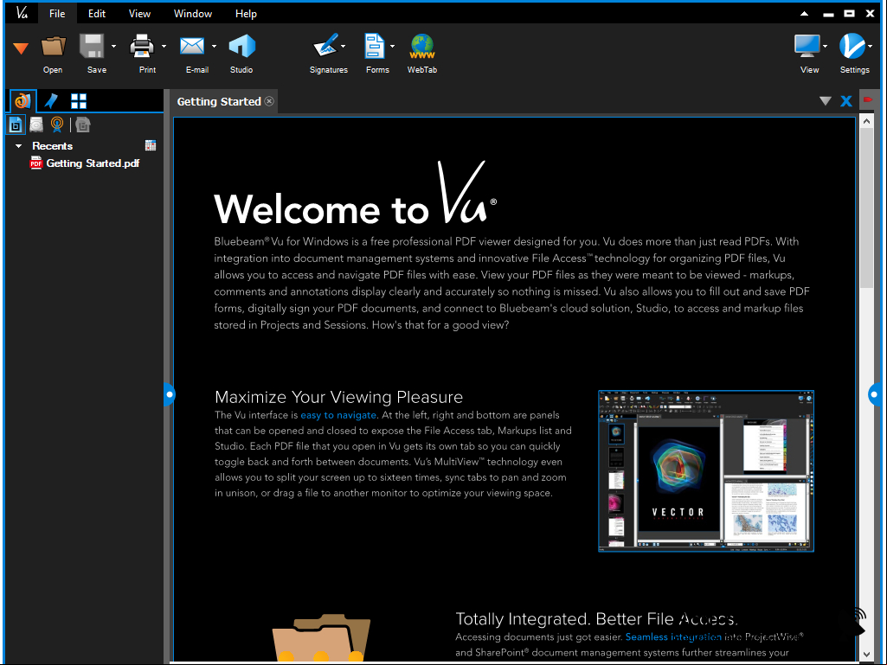Click the scrollbar up arrow

click(x=866, y=120)
